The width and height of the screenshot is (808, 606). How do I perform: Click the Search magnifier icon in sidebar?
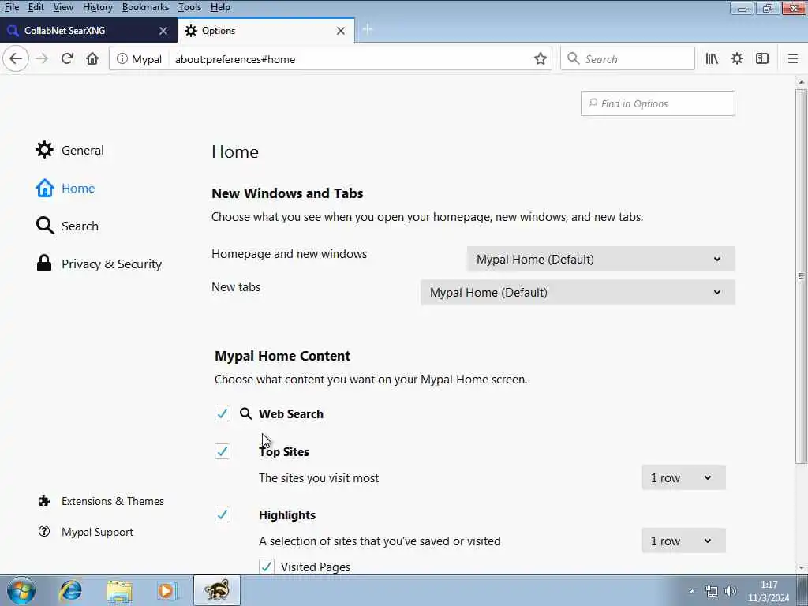coord(44,226)
